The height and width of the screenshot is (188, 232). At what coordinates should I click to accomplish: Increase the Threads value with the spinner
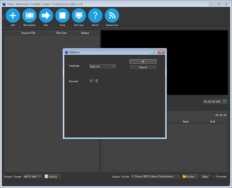click(97, 80)
